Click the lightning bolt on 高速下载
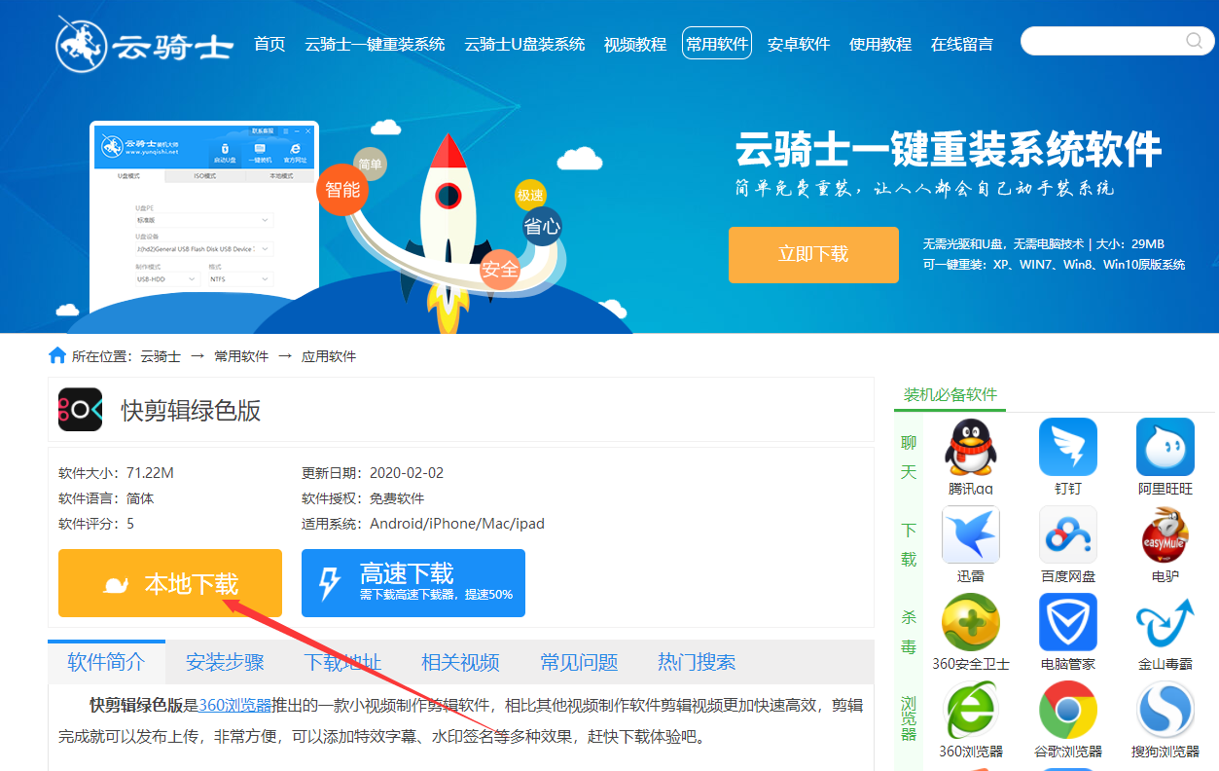The image size is (1219, 771). pos(330,582)
